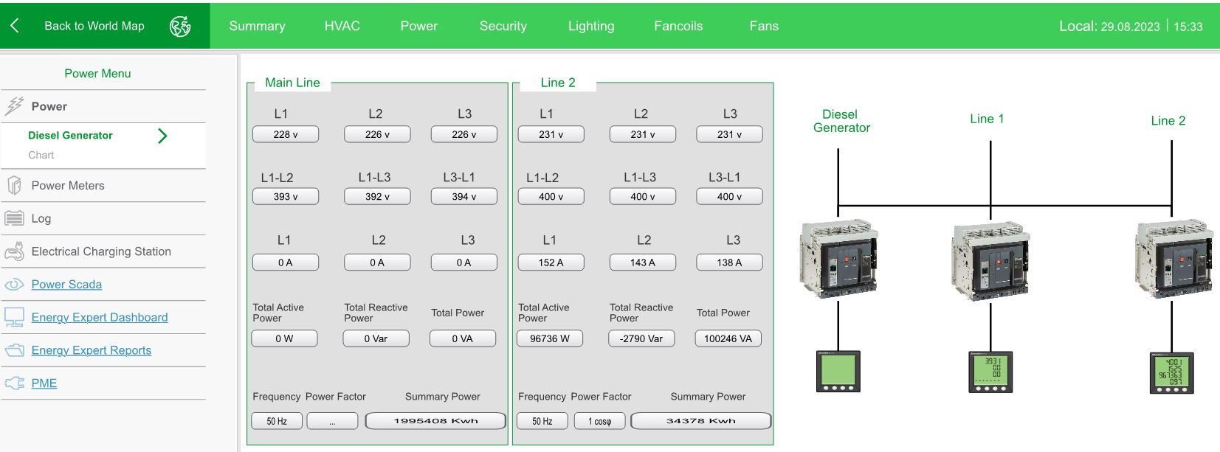
Task: Click the Line 2 power meter device
Action: point(1171,372)
